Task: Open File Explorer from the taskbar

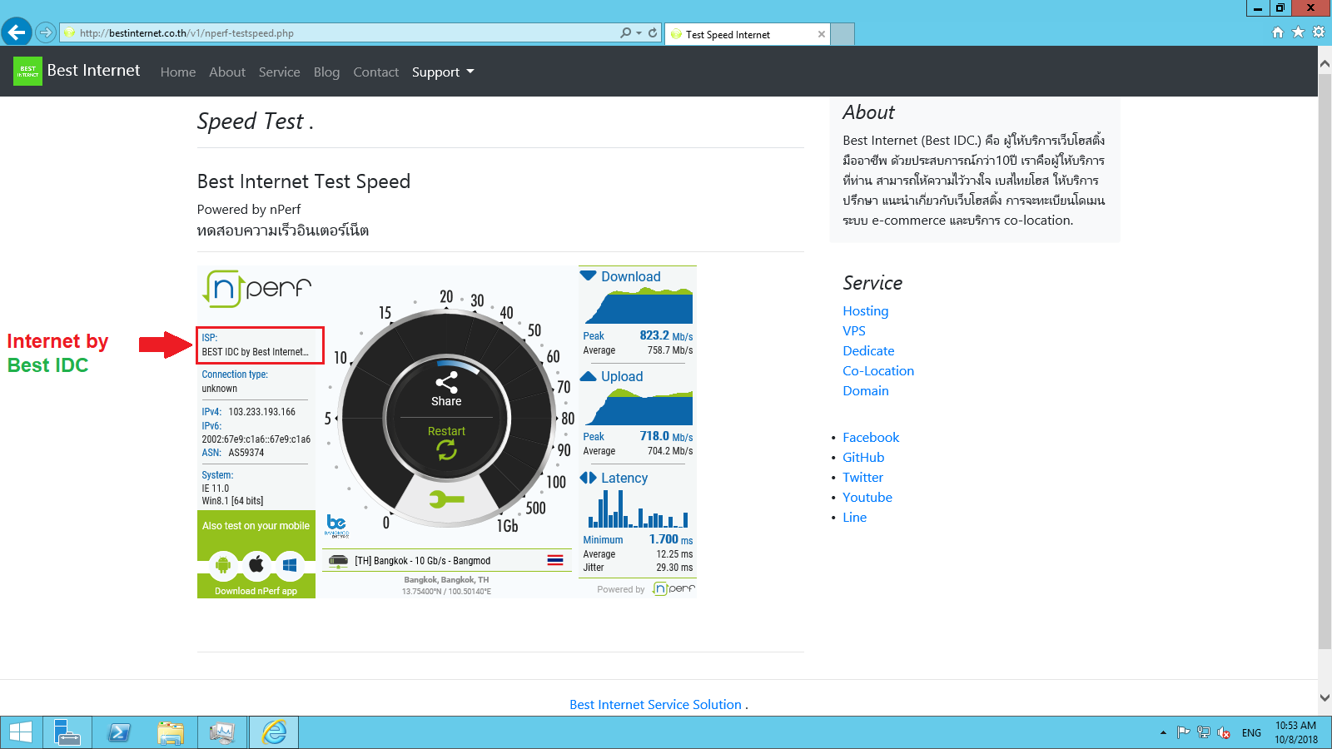Action: (x=171, y=732)
